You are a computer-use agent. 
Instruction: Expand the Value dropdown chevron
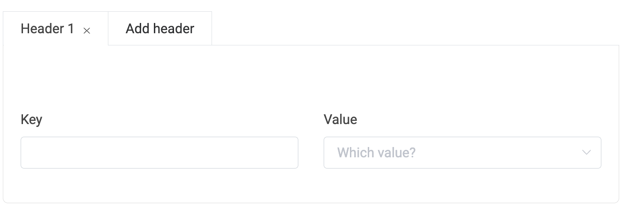point(586,153)
